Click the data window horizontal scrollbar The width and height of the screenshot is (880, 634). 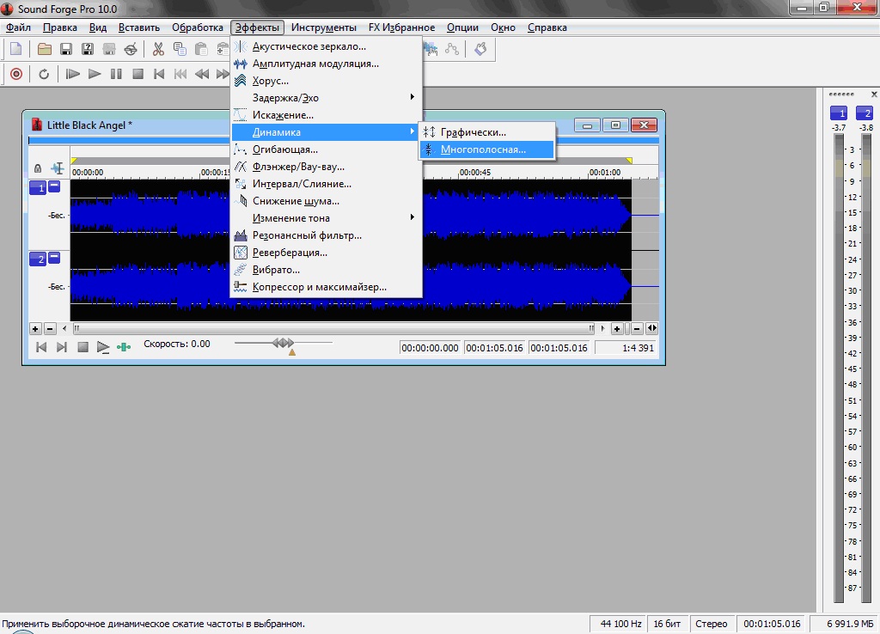333,328
